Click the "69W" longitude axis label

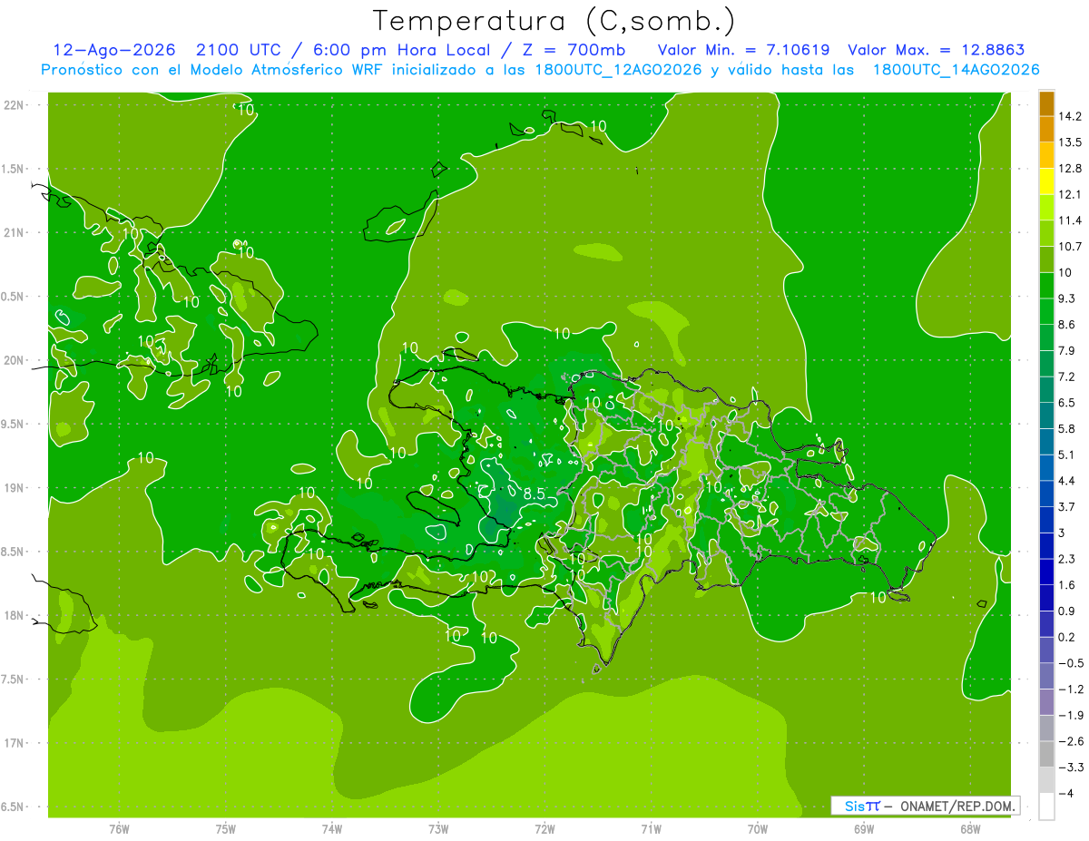[x=864, y=828]
